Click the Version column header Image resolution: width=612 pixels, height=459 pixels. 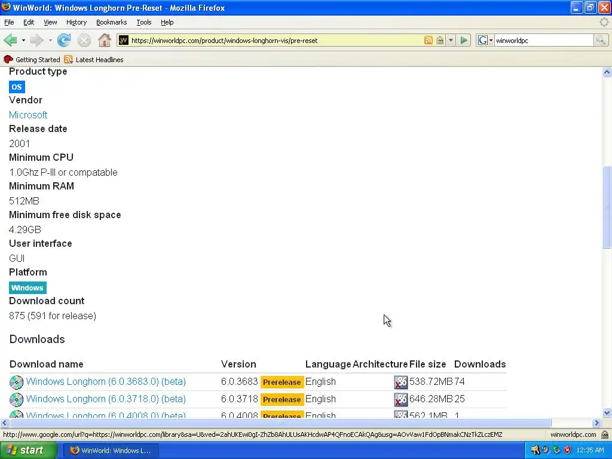pos(238,364)
